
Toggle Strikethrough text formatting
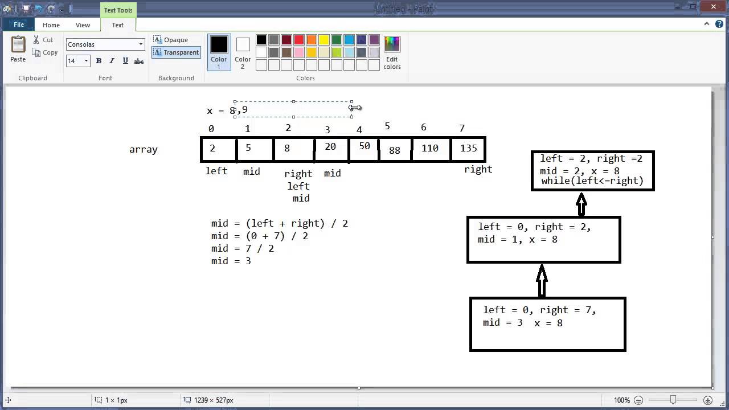pos(139,61)
